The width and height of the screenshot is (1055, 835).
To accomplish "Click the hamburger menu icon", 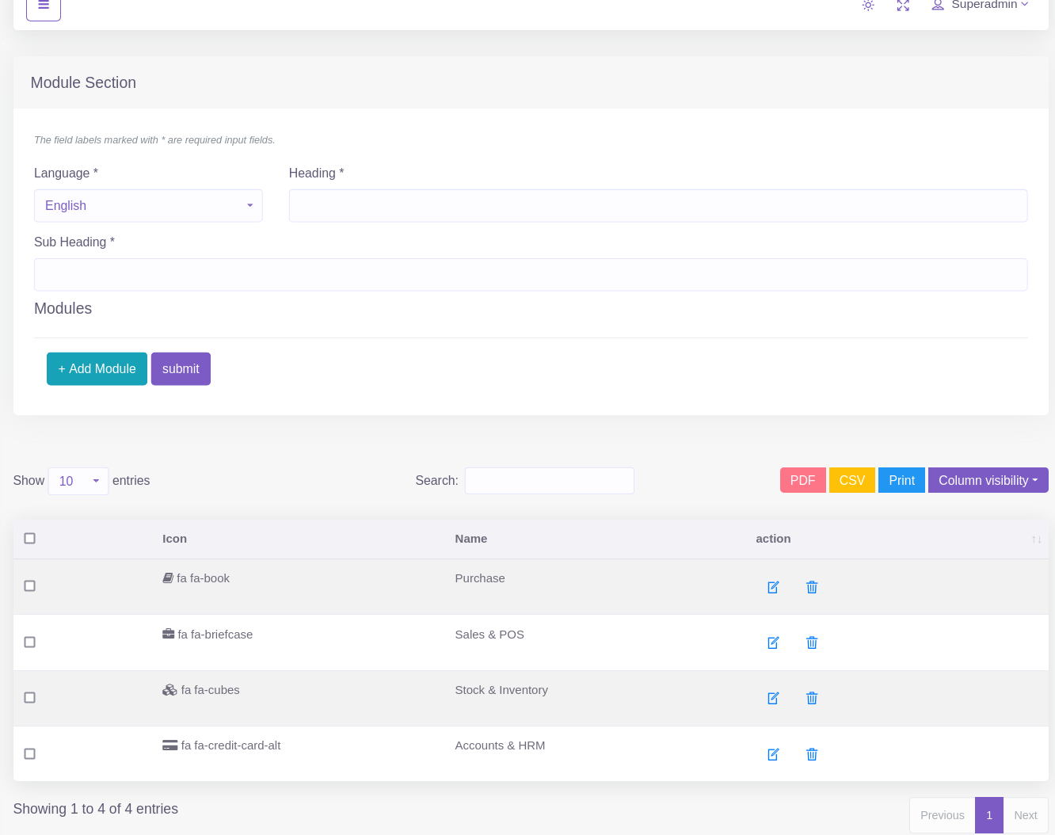I will click(x=44, y=6).
